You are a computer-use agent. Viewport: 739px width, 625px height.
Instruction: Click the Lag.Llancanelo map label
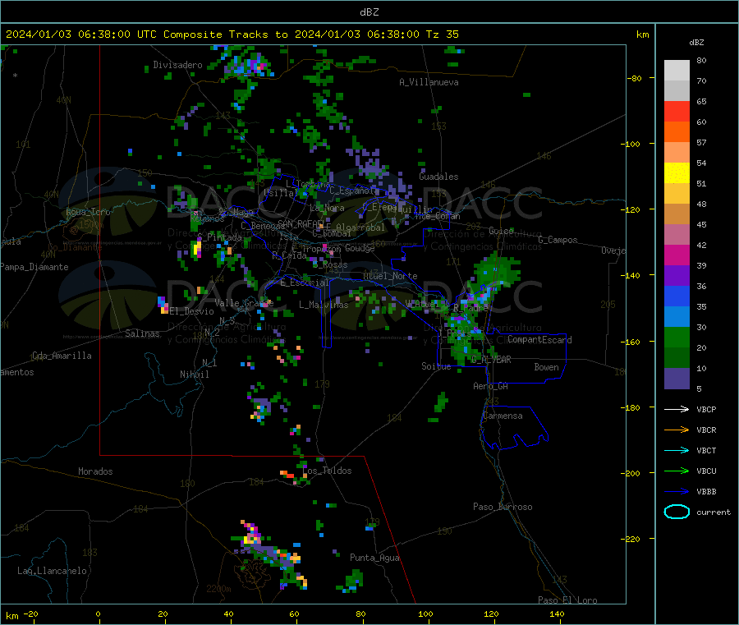tap(52, 571)
